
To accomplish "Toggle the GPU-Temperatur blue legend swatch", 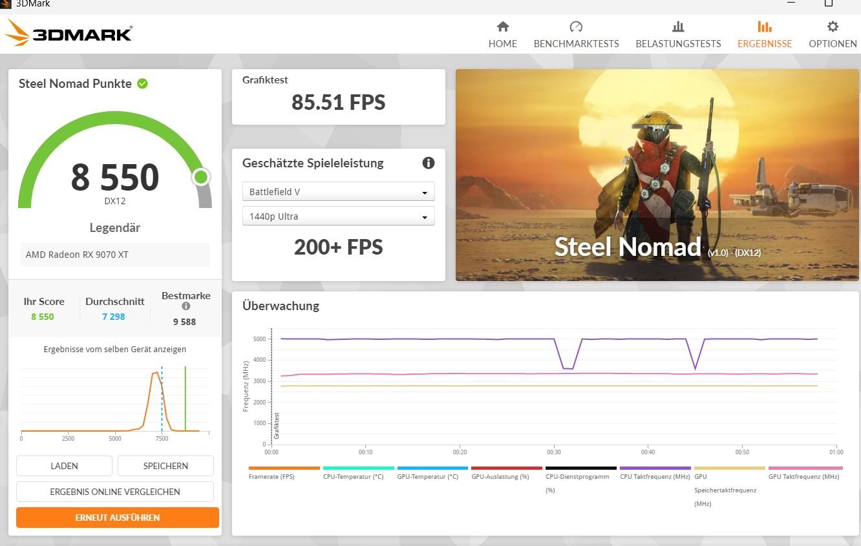I will click(433, 468).
